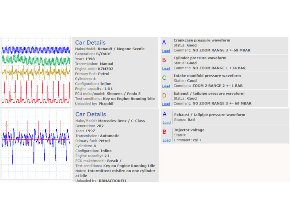This screenshot has height=217, width=290.
Task: Click the yellow marker on the red cylinder trace
Action: pyautogui.click(x=15, y=92)
